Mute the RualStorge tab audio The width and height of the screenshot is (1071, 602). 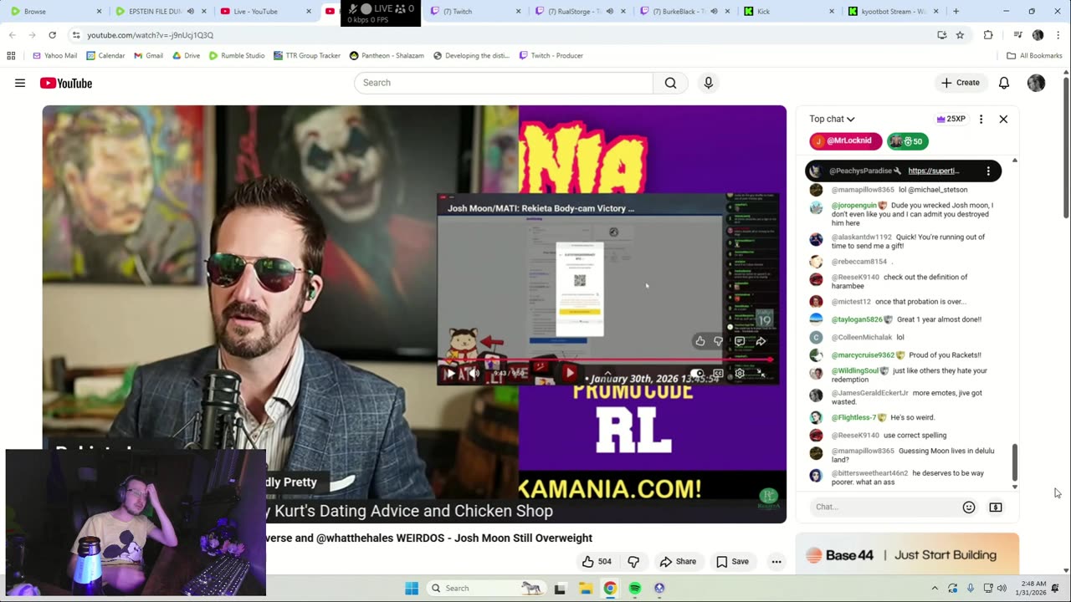click(609, 12)
